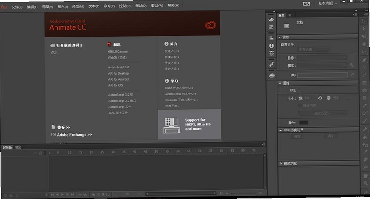Image resolution: width=370 pixels, height=199 pixels.
Task: Click the pencil icon next to 类 field
Action: pyautogui.click(x=352, y=75)
